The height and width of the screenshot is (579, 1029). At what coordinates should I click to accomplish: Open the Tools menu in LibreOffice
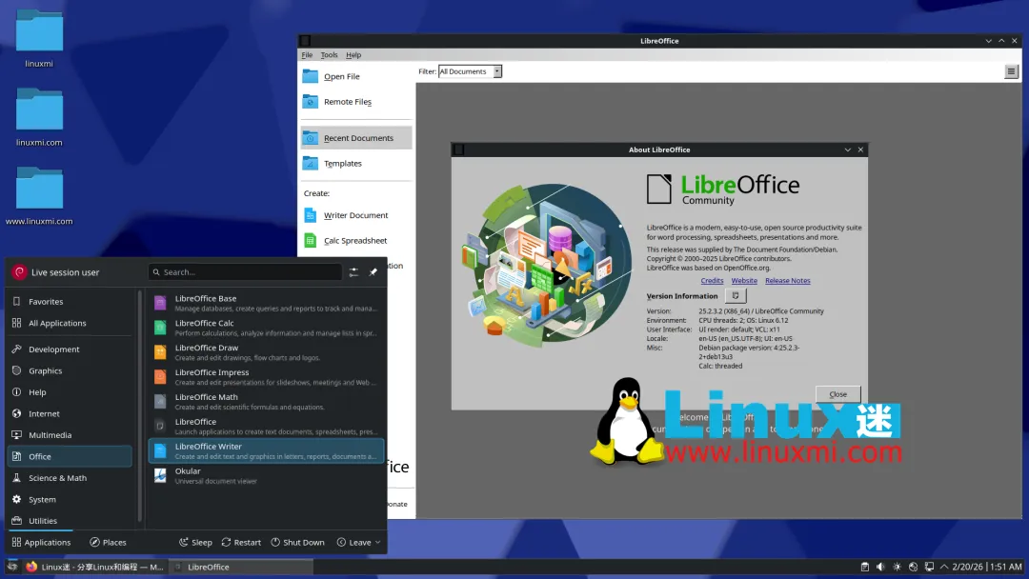(x=329, y=55)
